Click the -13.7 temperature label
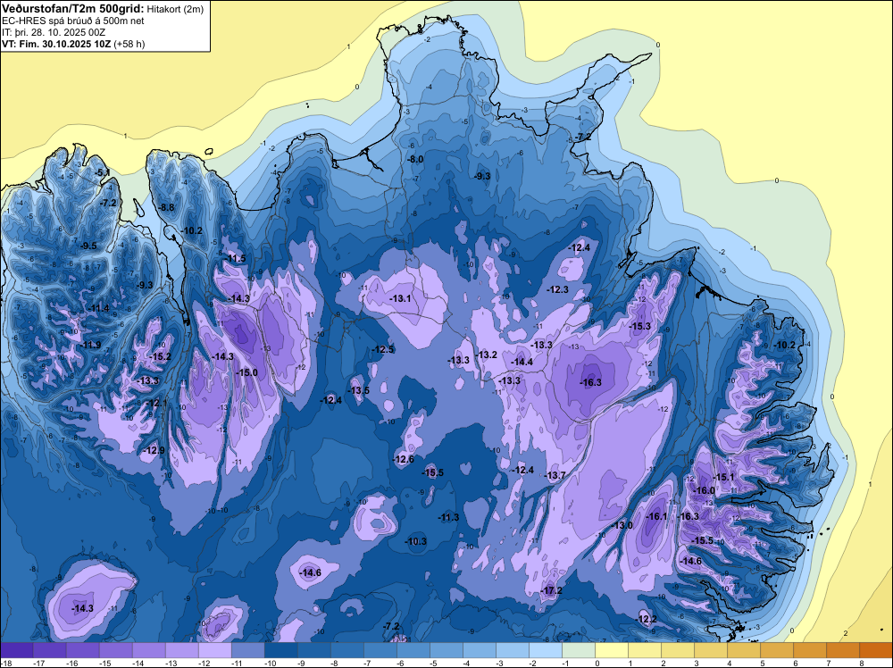 [x=555, y=475]
